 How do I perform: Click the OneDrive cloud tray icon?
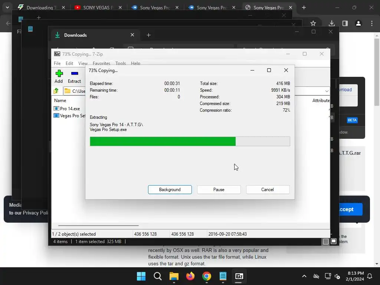tap(316, 276)
